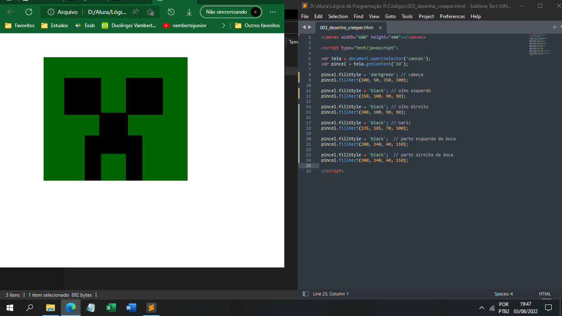The width and height of the screenshot is (562, 316).
Task: Click the address bar URL text
Action: pos(107,12)
